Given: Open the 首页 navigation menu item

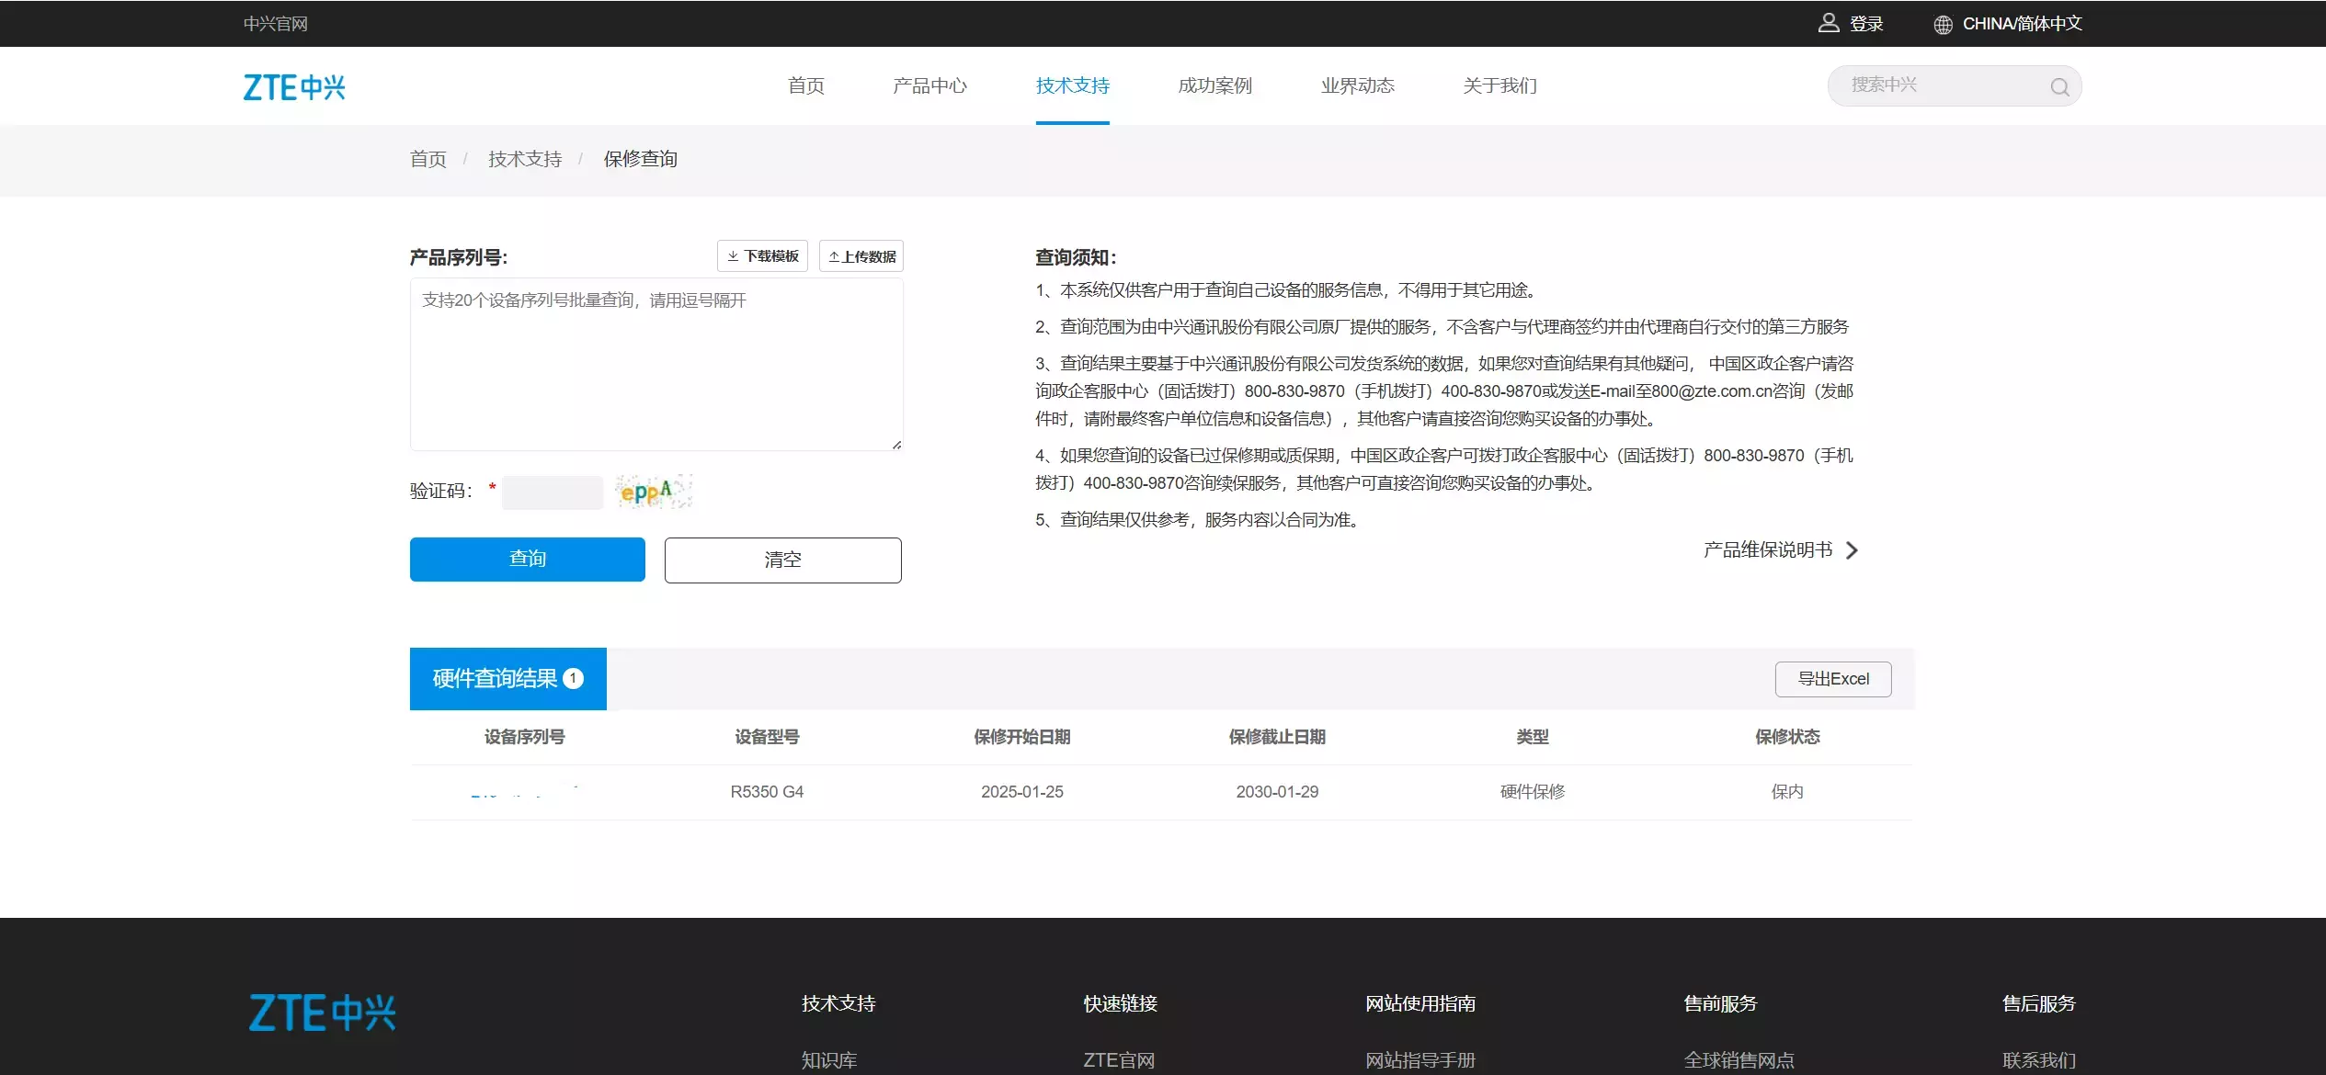Looking at the screenshot, I should 806,85.
